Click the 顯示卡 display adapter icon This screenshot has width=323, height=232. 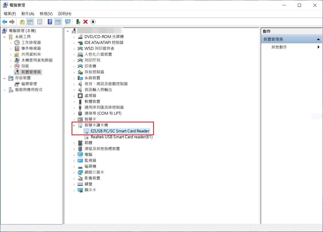[80, 190]
